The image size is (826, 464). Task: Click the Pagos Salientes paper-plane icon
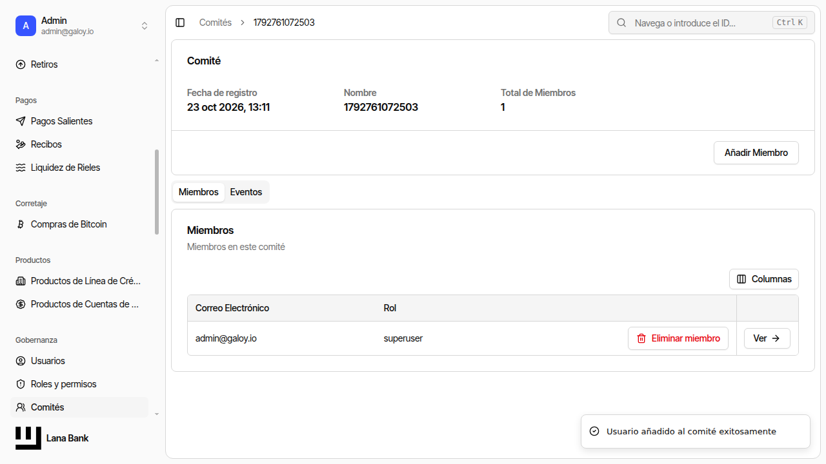tap(21, 121)
